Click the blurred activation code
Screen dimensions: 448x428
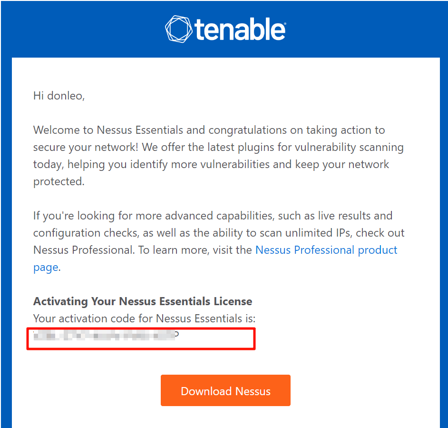click(106, 336)
